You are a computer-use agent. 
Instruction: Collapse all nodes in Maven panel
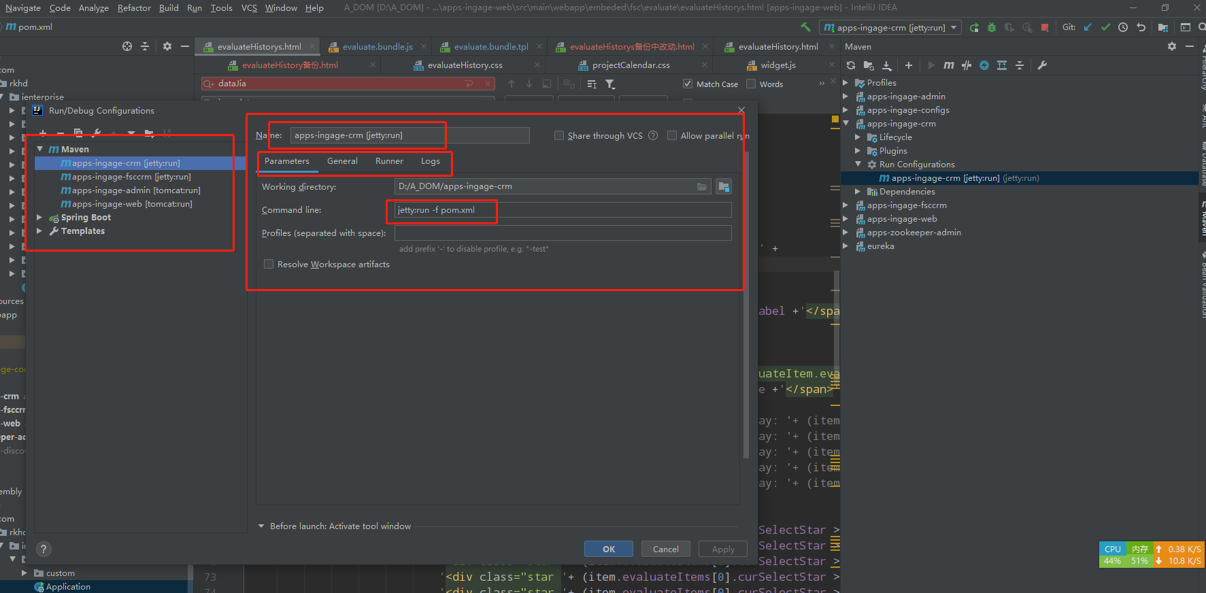(1020, 65)
